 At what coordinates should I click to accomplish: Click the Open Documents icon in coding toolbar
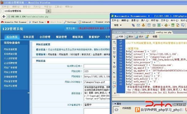click(114, 43)
